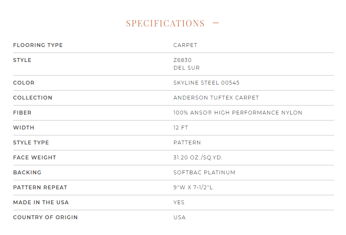Click the PATTERN style type value

point(187,143)
